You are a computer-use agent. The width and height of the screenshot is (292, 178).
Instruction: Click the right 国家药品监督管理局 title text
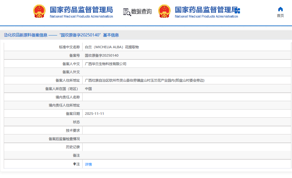pyautogui.click(x=205, y=9)
